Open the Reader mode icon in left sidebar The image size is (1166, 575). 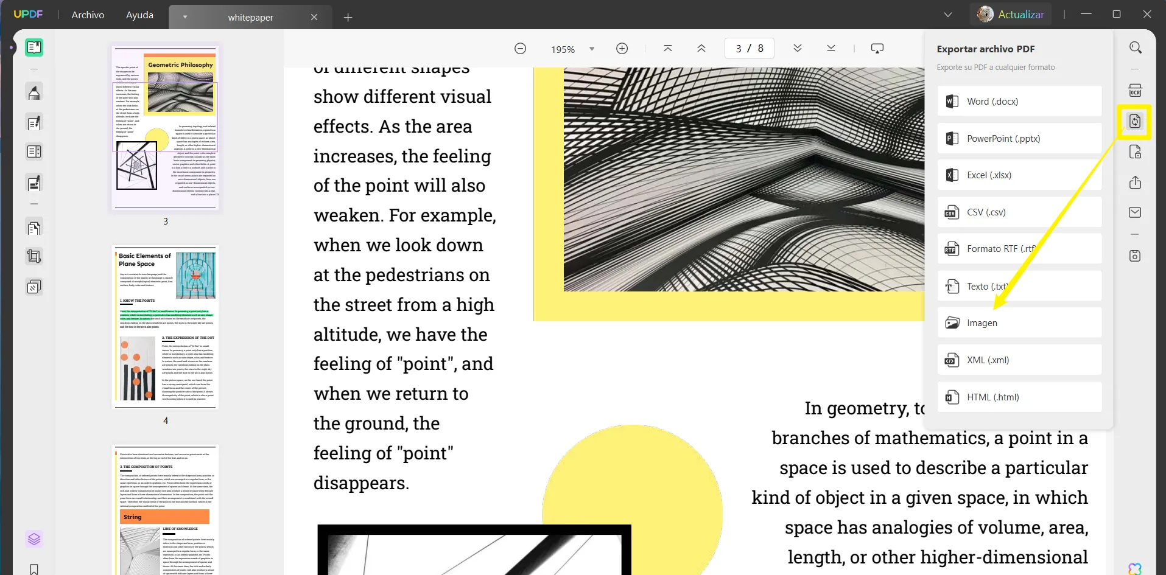pyautogui.click(x=34, y=47)
